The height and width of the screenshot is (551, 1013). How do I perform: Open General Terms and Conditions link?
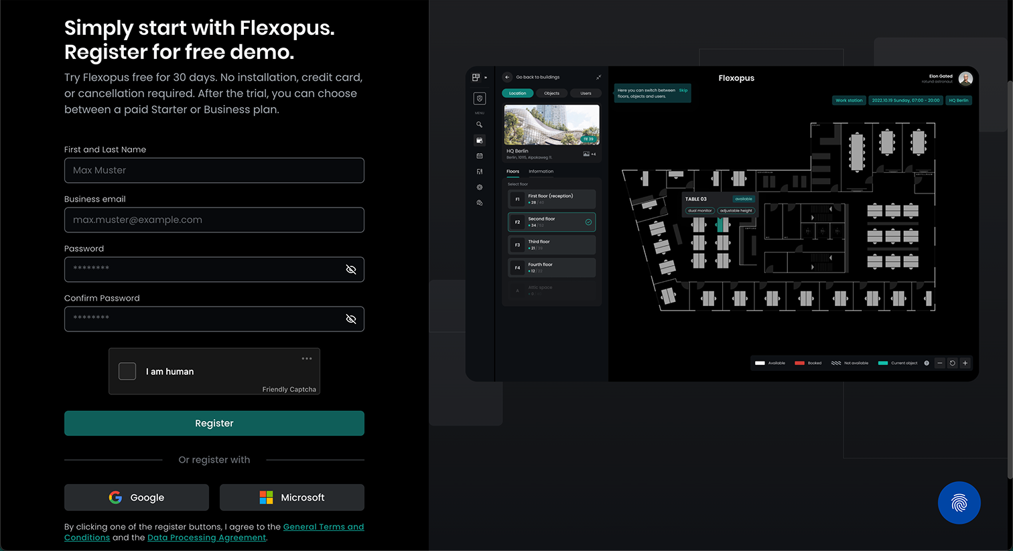[323, 527]
